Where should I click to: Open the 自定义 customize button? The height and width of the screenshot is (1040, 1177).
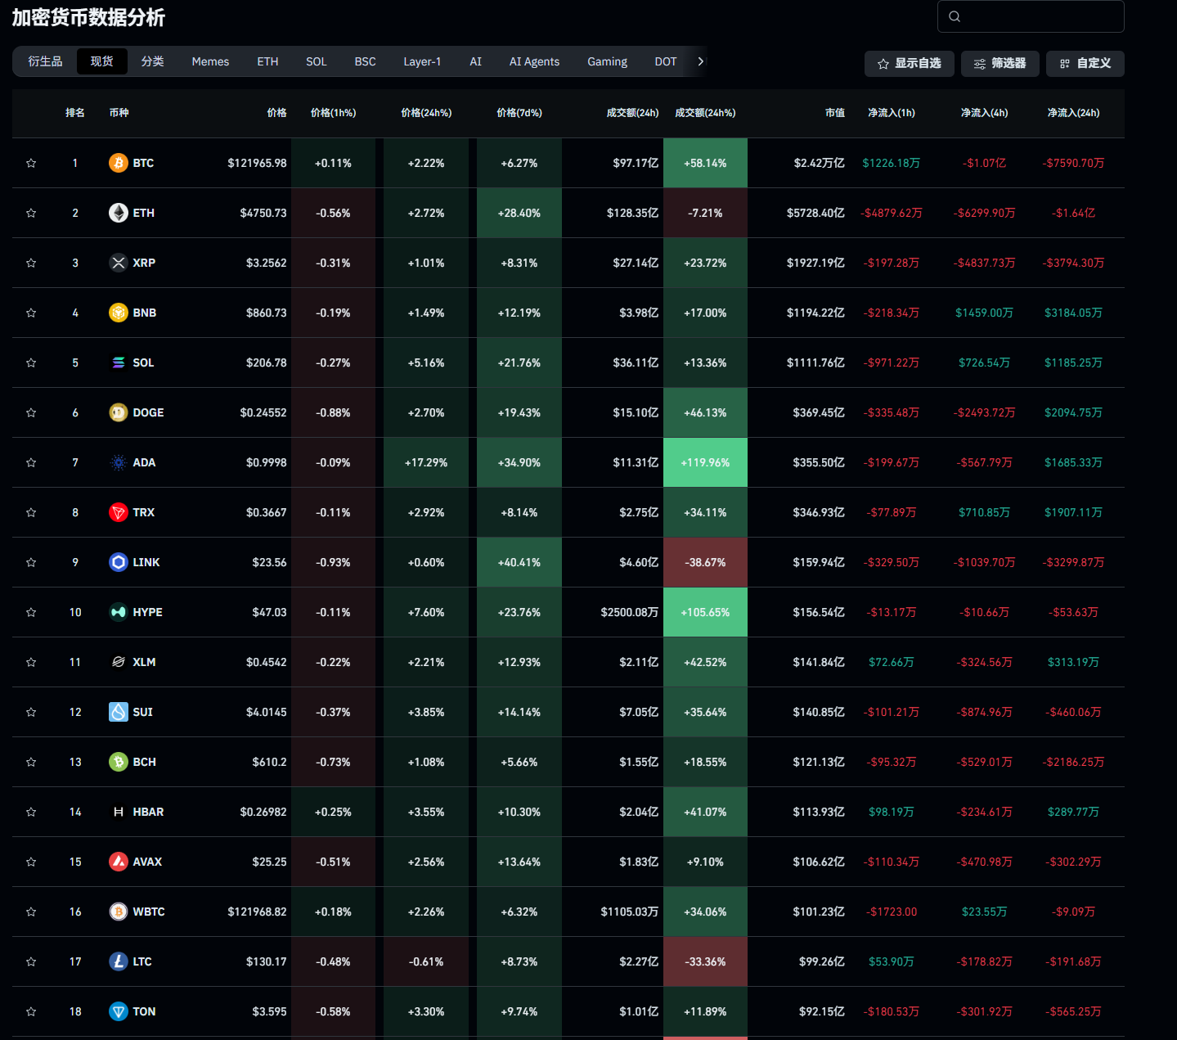[x=1085, y=63]
